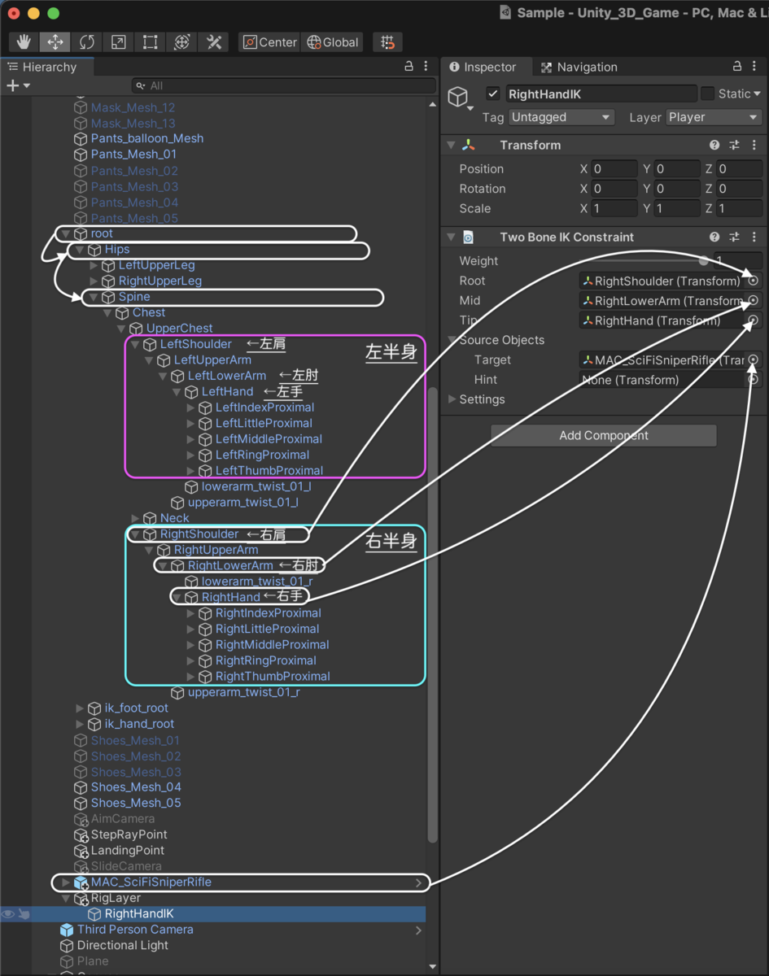Image resolution: width=769 pixels, height=976 pixels.
Task: Open the Tag Untagged dropdown
Action: click(x=561, y=117)
